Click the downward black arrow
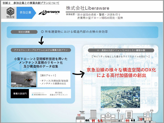 click(x=41, y=41)
